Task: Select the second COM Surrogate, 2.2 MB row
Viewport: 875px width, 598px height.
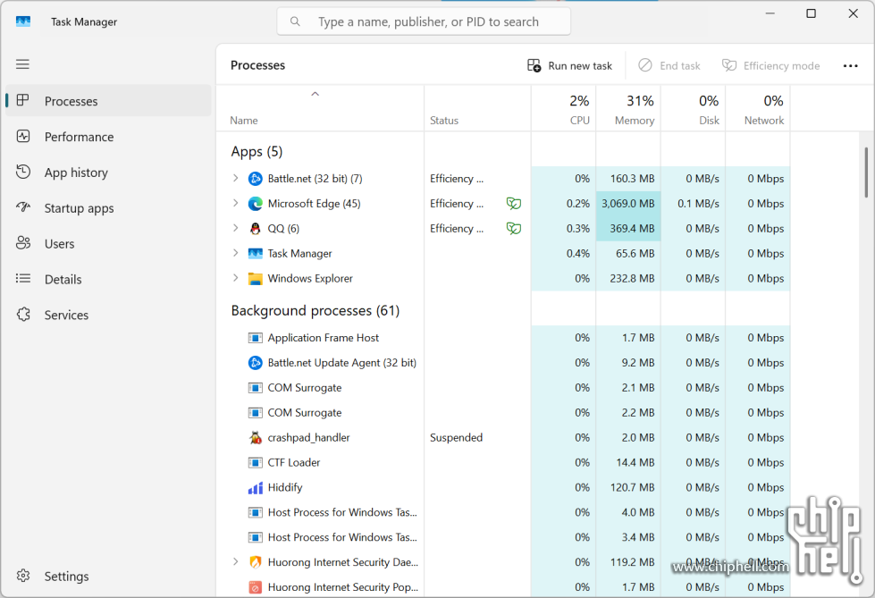Action: coord(503,413)
